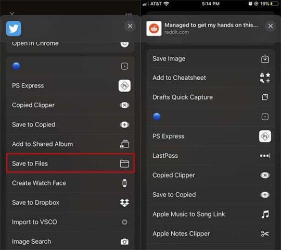Choose Add to Cheatsheet on right sheet
Screen dimensions: 281x250
click(211, 78)
